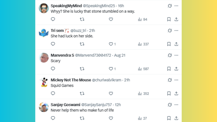Bookmark Manvendra S's 'Scary' tweet
Viewport: 217px width, 122px height.
coord(169,69)
